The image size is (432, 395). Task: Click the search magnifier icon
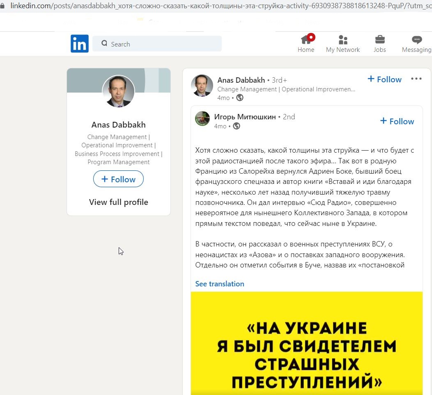pyautogui.click(x=104, y=43)
